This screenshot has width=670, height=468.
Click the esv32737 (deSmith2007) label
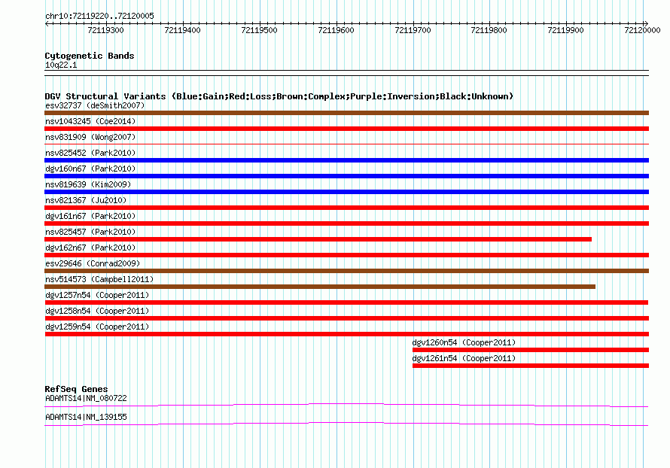[95, 105]
